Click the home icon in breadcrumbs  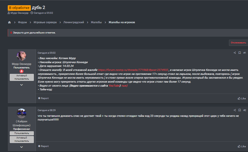(10, 22)
